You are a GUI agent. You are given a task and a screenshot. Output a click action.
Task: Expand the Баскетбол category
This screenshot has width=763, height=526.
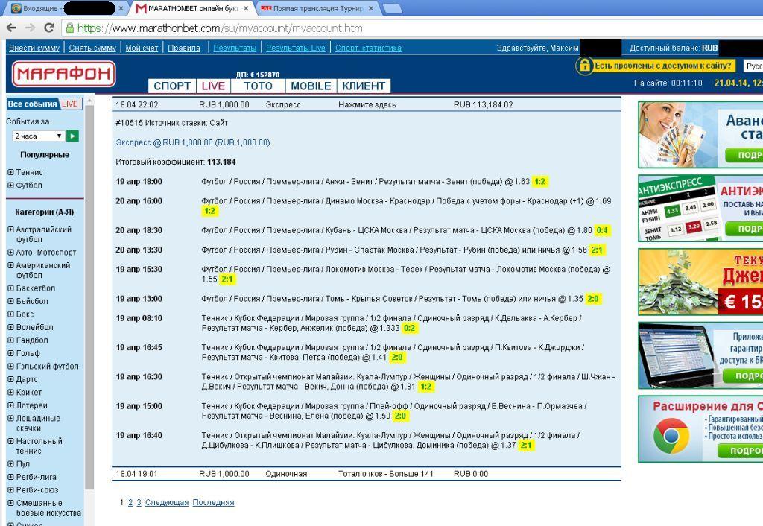click(x=10, y=288)
